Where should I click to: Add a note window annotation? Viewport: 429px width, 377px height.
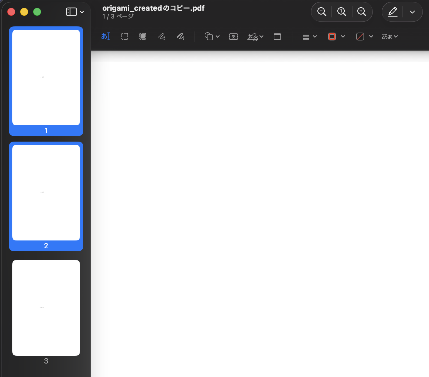click(x=277, y=37)
